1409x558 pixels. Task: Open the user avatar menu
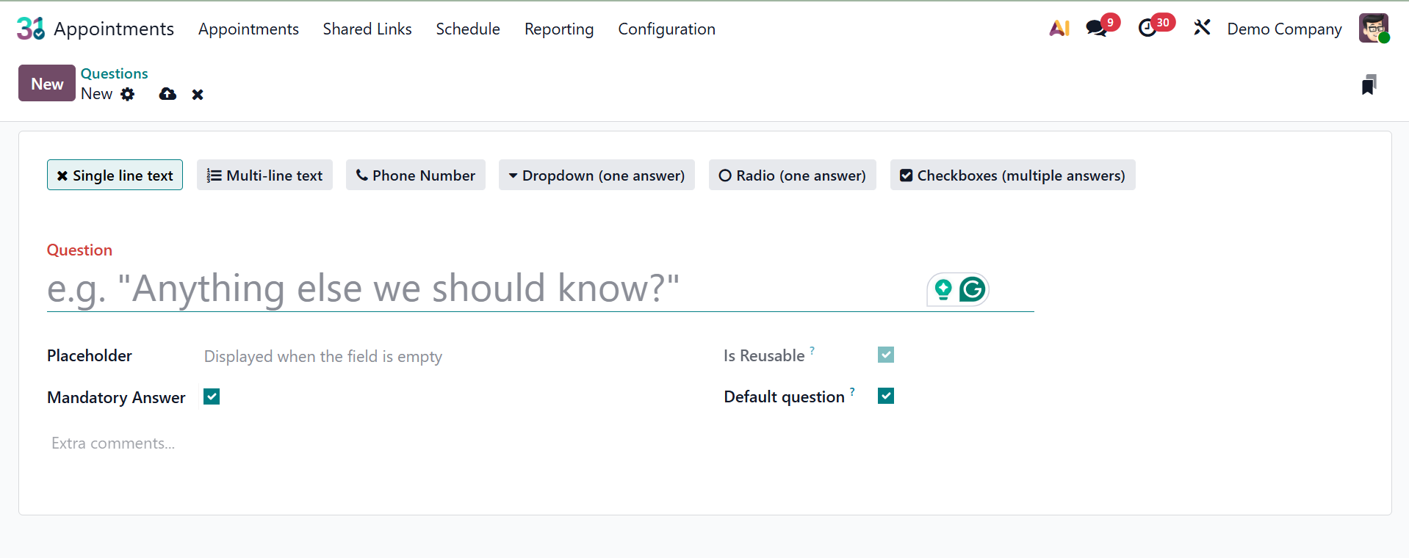(x=1374, y=29)
